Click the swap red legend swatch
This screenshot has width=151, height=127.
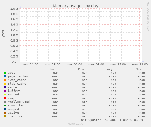[5, 98]
